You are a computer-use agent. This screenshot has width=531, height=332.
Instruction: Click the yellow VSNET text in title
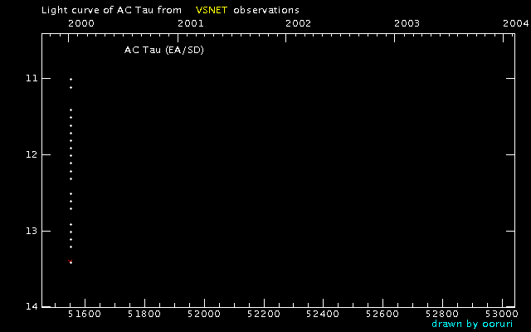pyautogui.click(x=212, y=10)
